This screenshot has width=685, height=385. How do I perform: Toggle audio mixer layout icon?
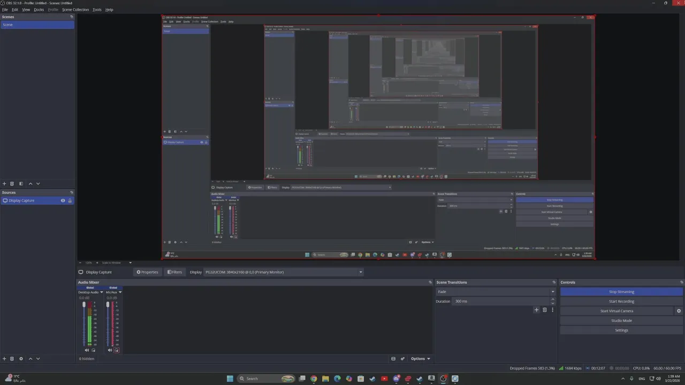click(393, 359)
